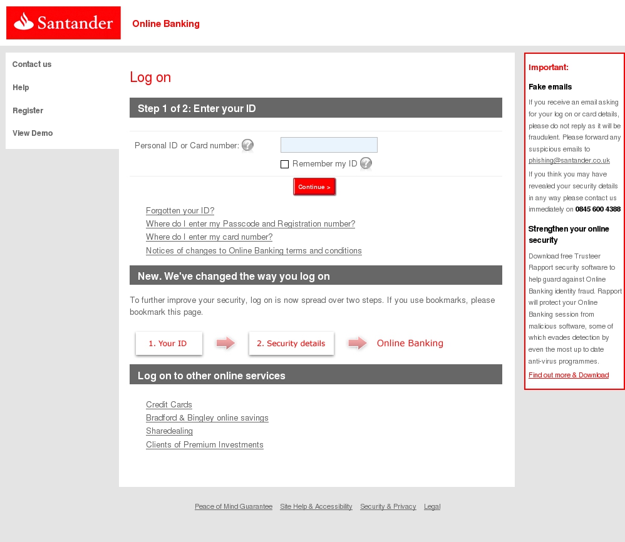This screenshot has width=625, height=542.
Task: Open help icon next to Remember my ID
Action: tap(366, 163)
